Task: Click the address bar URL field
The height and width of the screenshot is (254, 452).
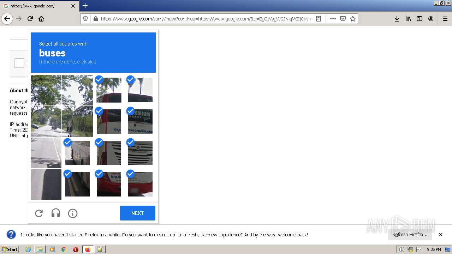Action: [207, 19]
